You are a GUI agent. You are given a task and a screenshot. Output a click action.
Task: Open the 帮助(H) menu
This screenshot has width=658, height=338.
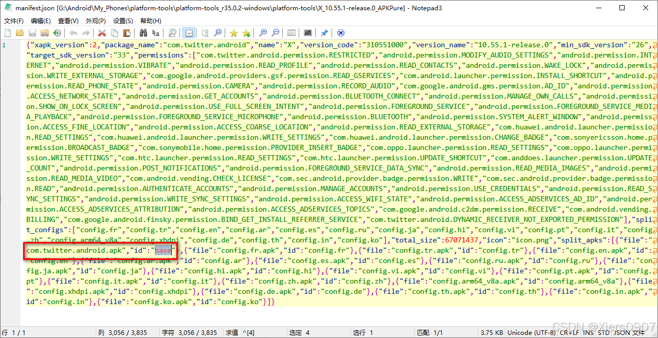(x=151, y=21)
